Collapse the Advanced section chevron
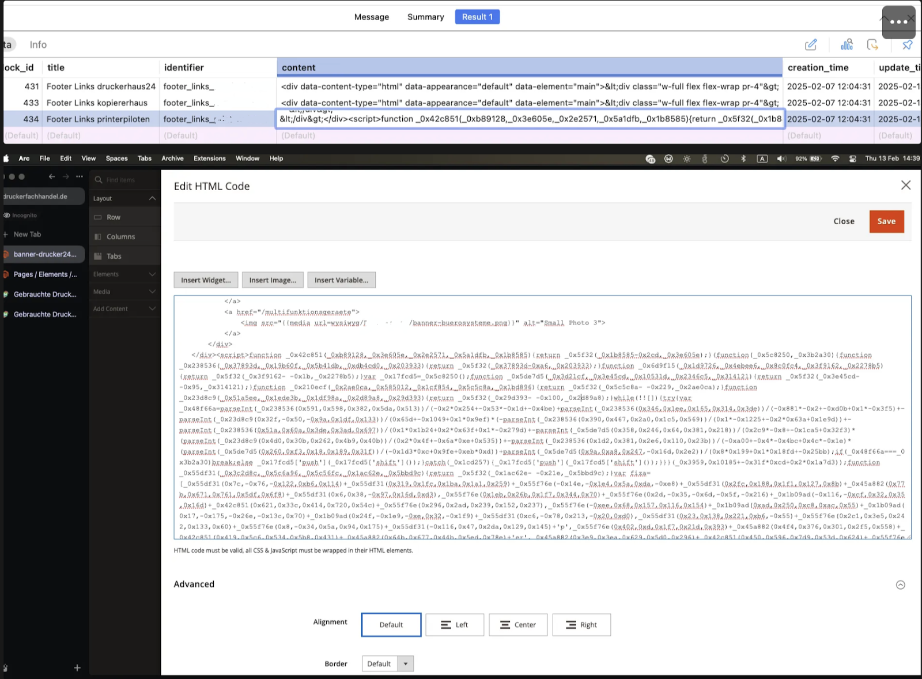Viewport: 922px width, 679px height. click(900, 585)
